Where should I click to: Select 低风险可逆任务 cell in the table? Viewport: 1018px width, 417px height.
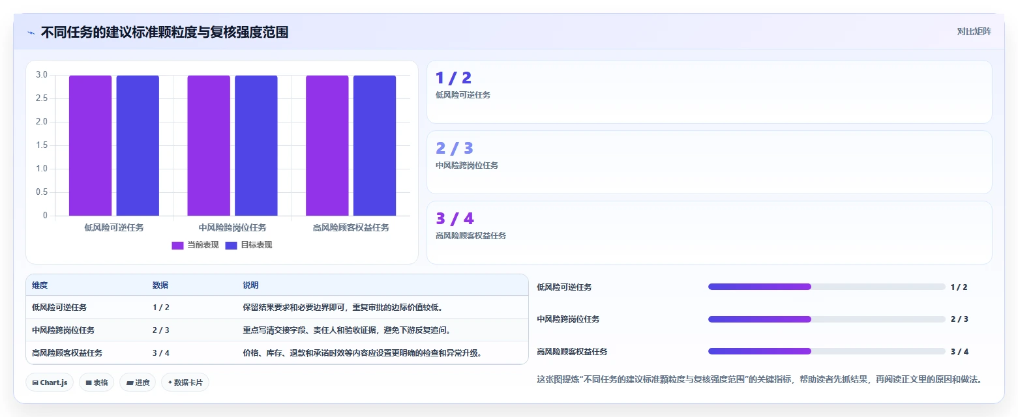coord(59,308)
